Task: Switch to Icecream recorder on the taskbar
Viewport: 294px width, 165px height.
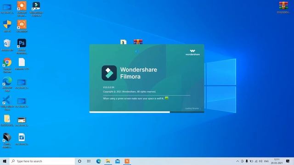Action: 127,161
